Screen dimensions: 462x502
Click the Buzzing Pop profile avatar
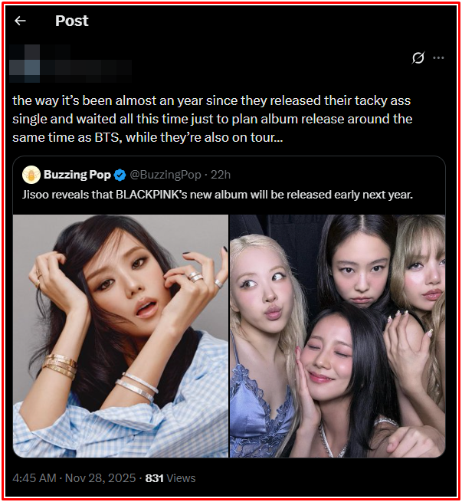pyautogui.click(x=31, y=174)
